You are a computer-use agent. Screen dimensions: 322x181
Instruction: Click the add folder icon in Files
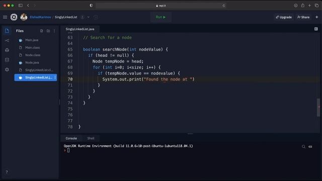48,31
